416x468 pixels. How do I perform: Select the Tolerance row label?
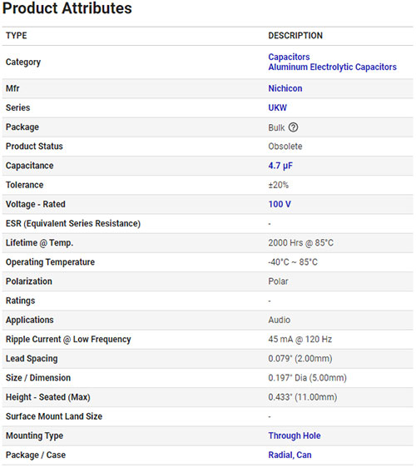pyautogui.click(x=24, y=185)
